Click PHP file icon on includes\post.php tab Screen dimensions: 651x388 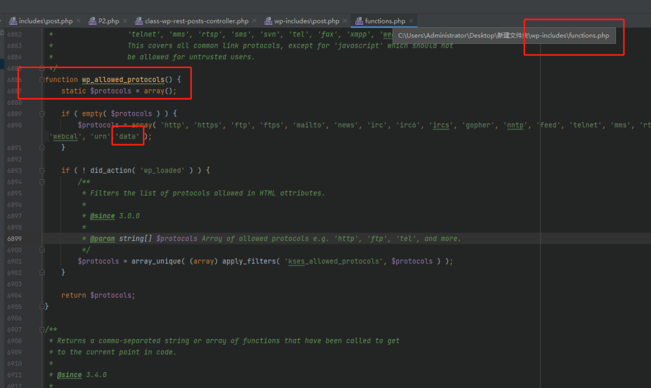pyautogui.click(x=13, y=21)
